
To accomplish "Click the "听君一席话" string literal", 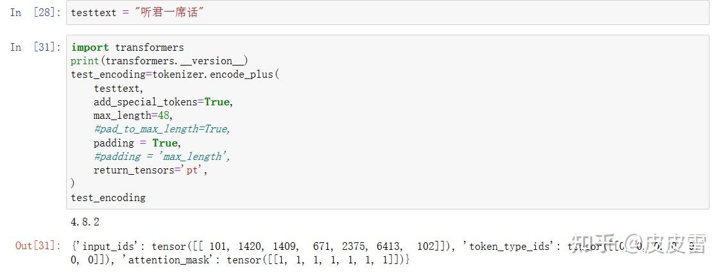I will tap(169, 13).
